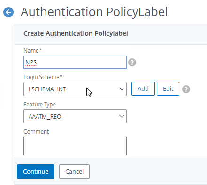Expand Login Schema dropdown chevron
The image size is (207, 185).
tap(122, 89)
